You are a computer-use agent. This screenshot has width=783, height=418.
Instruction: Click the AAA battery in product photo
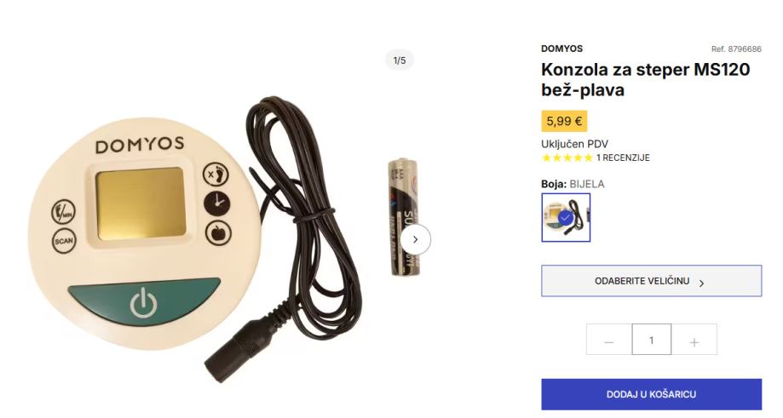pyautogui.click(x=404, y=217)
